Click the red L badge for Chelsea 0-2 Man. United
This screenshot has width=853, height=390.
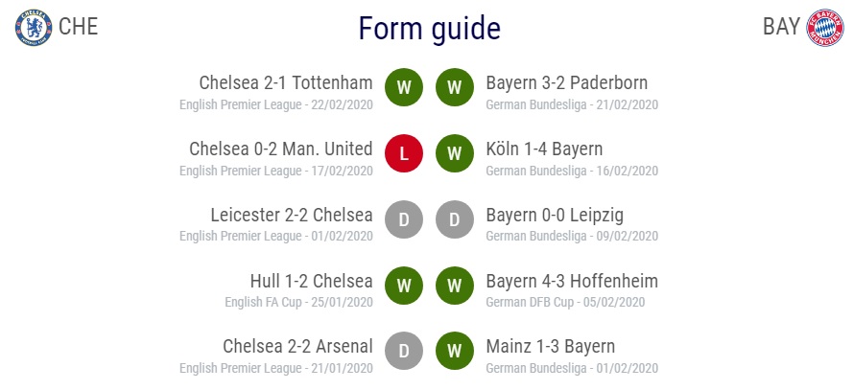tap(404, 153)
